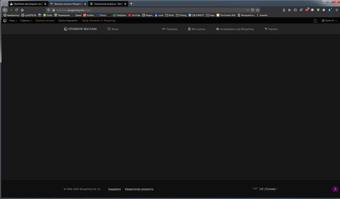Viewport: 340px width, 199px height.
Task: Expand the Игры dropdown
Action: click(x=13, y=20)
